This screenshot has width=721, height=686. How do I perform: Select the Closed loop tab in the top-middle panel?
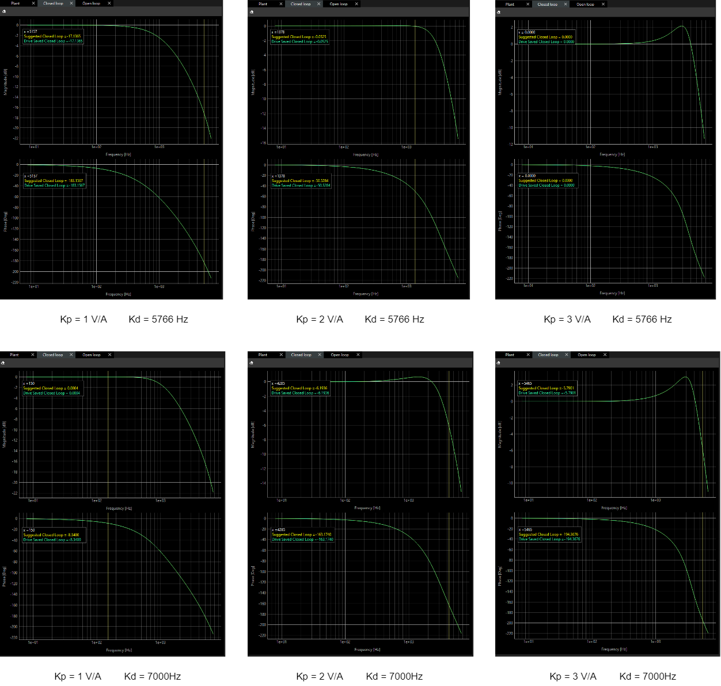[301, 3]
